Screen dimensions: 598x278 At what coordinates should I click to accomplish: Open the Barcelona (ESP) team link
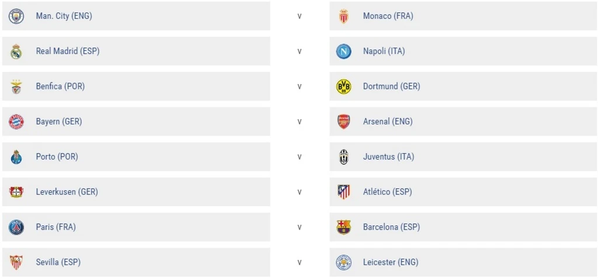391,227
